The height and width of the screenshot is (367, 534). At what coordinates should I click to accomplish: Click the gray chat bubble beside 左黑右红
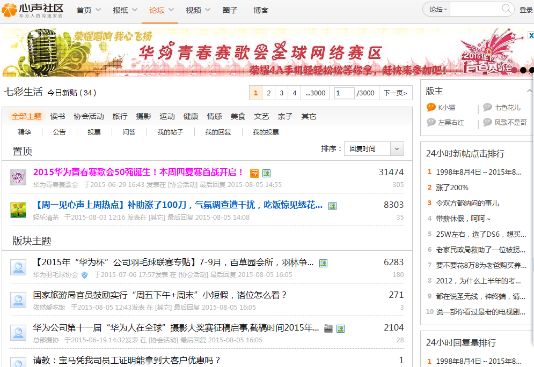431,122
